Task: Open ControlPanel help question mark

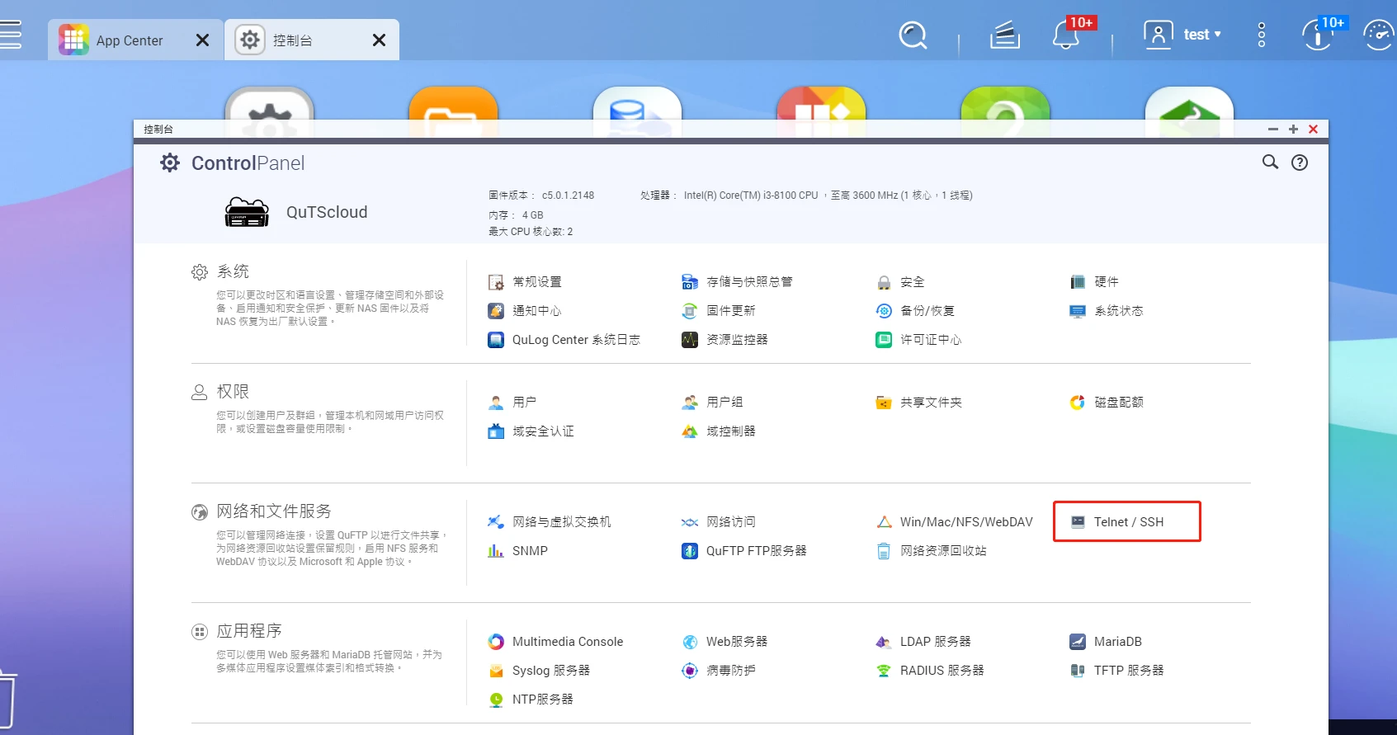Action: [x=1300, y=163]
